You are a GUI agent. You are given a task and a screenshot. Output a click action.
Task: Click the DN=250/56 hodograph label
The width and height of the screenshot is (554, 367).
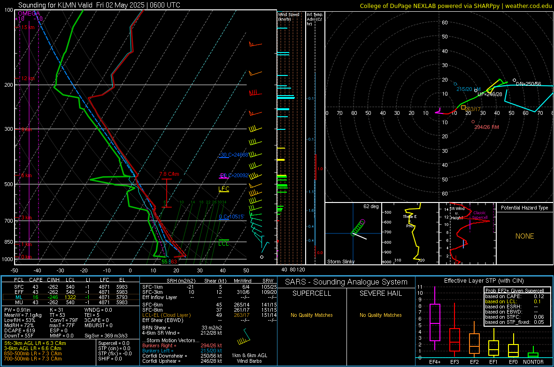coord(528,84)
